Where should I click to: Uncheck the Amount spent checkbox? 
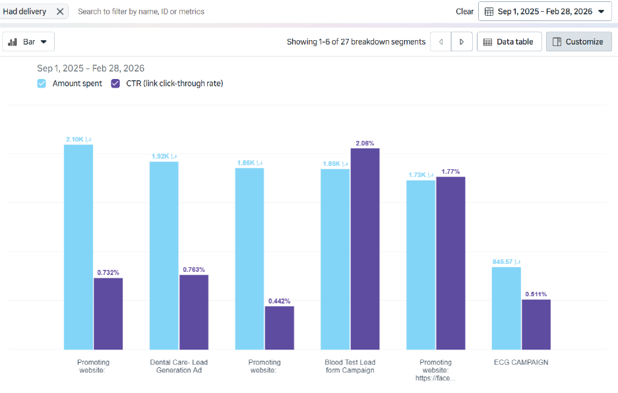click(x=42, y=84)
